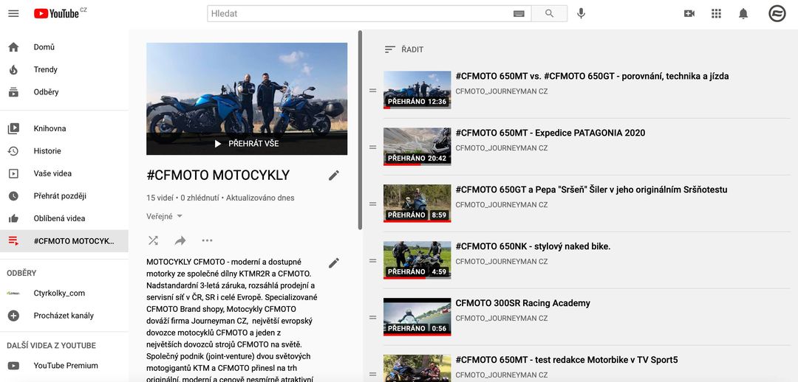Open CFMOTO 300SR Racing Academy video
798x382 pixels.
pos(522,303)
